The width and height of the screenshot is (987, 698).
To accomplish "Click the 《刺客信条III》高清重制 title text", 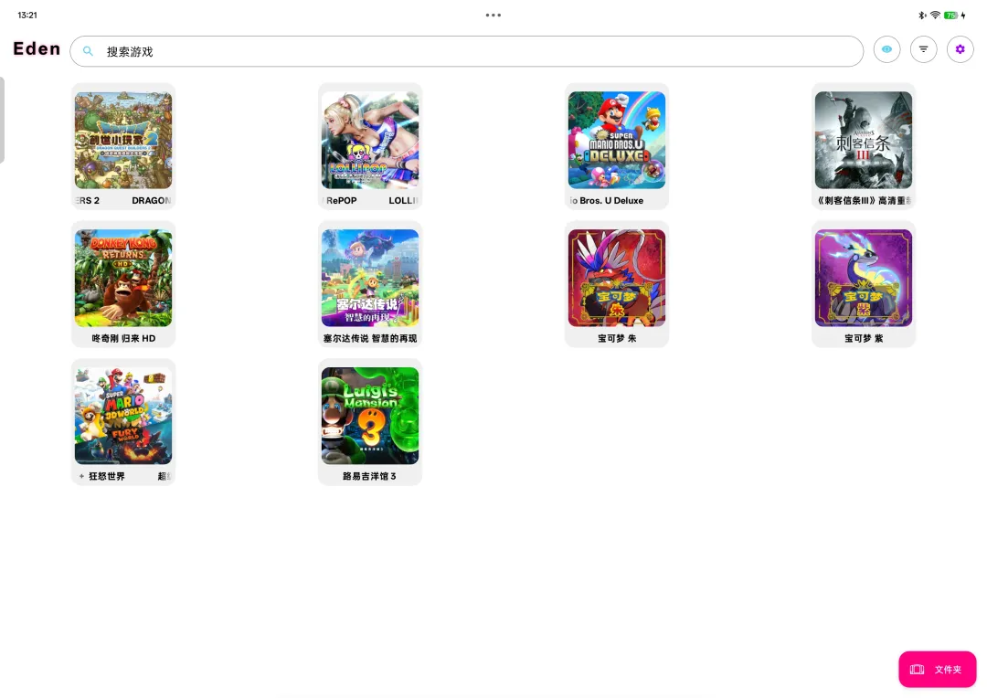I will click(x=864, y=201).
